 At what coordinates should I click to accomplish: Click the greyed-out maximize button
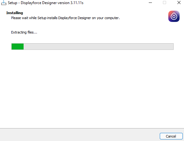tap(164, 3)
